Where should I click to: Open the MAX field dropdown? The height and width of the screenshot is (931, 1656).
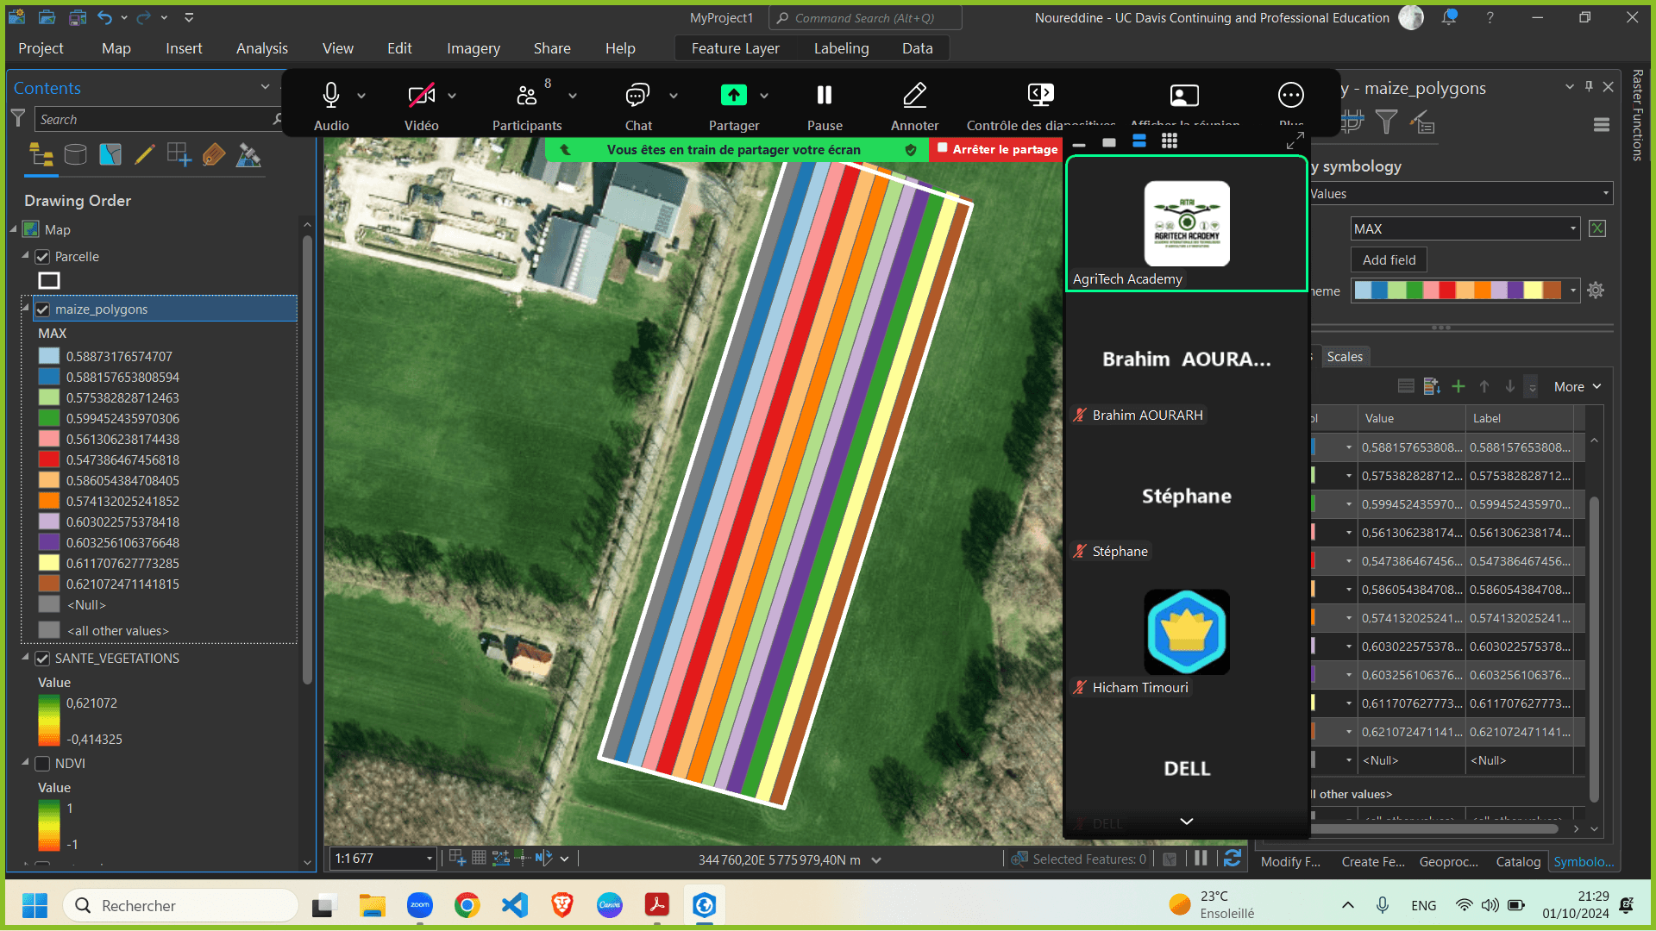(1573, 229)
